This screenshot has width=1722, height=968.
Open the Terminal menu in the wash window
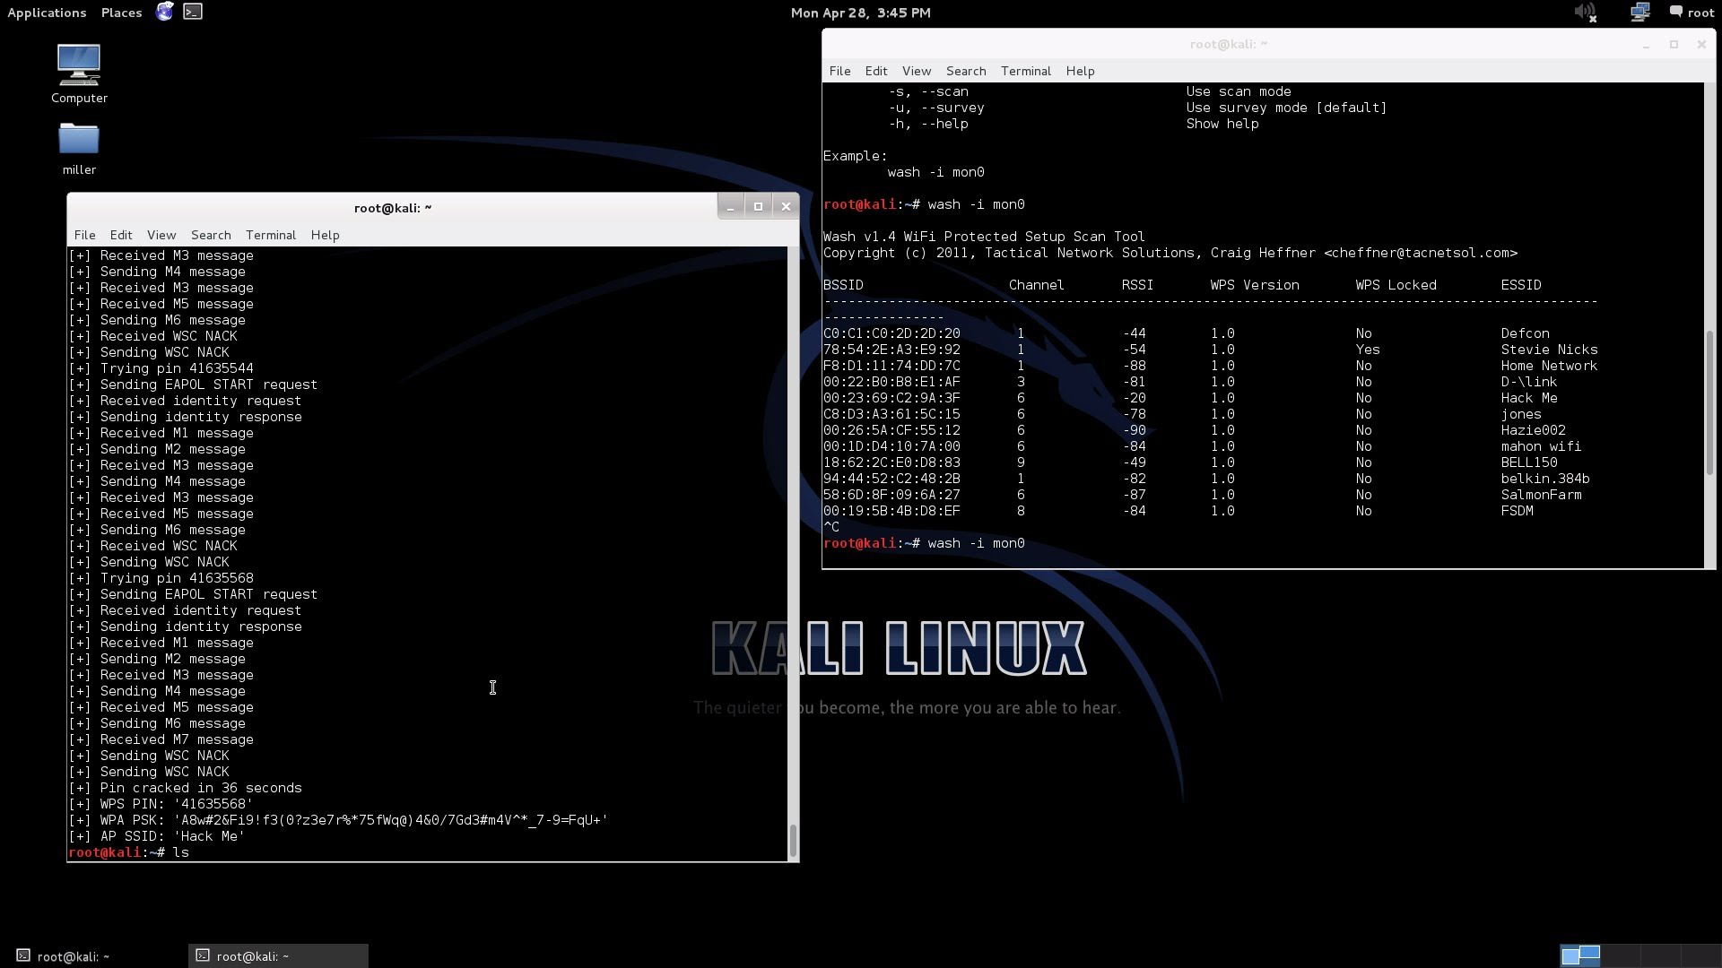(1025, 71)
